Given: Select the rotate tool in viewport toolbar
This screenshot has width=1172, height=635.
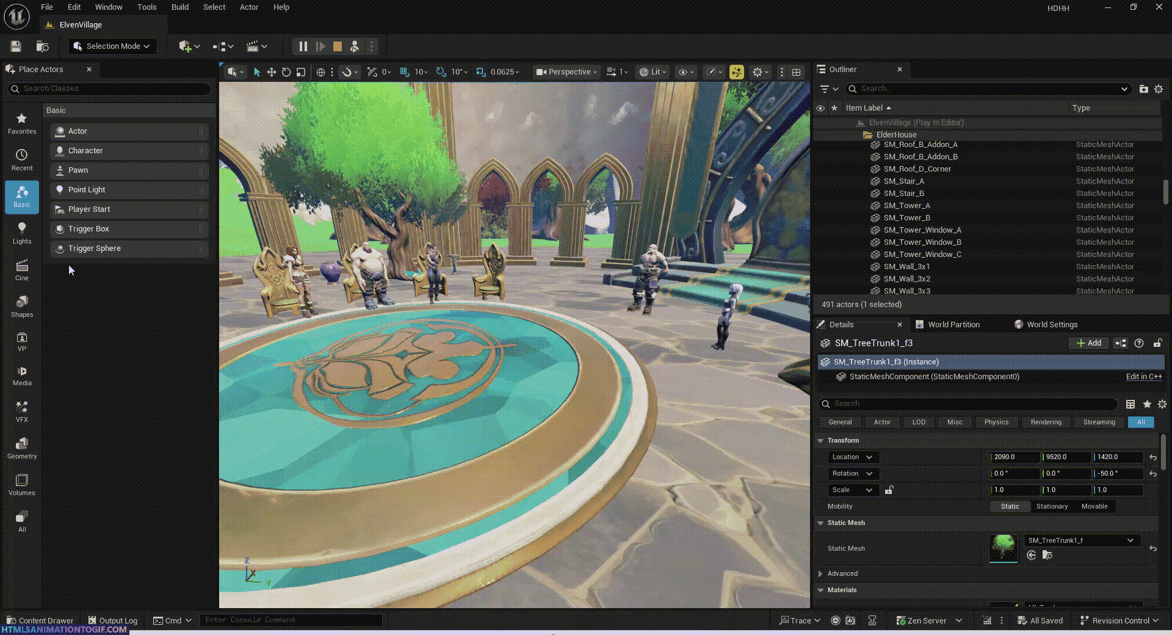Looking at the screenshot, I should click(286, 72).
